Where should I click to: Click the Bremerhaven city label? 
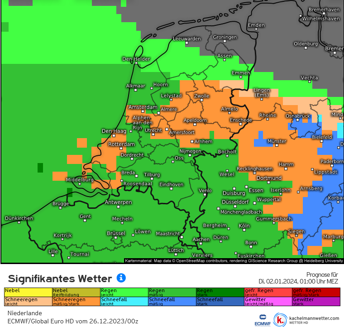tap(324, 10)
